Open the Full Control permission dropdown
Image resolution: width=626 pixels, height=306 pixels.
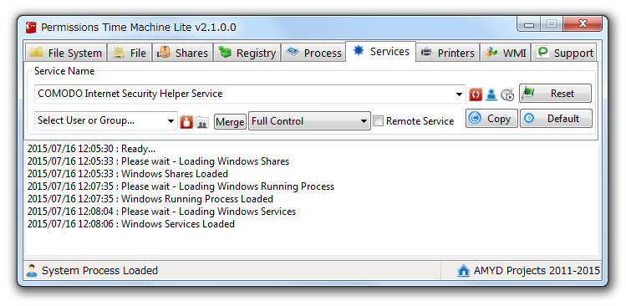[309, 121]
